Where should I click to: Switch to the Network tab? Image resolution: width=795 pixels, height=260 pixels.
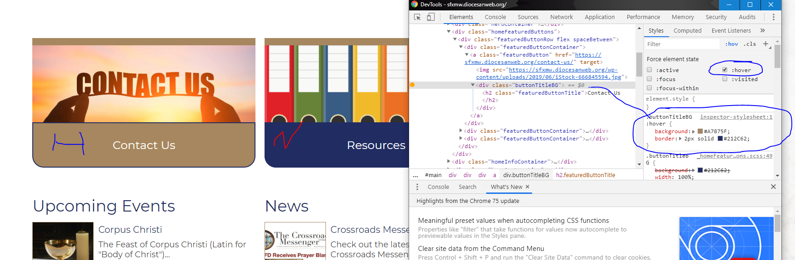pos(561,17)
